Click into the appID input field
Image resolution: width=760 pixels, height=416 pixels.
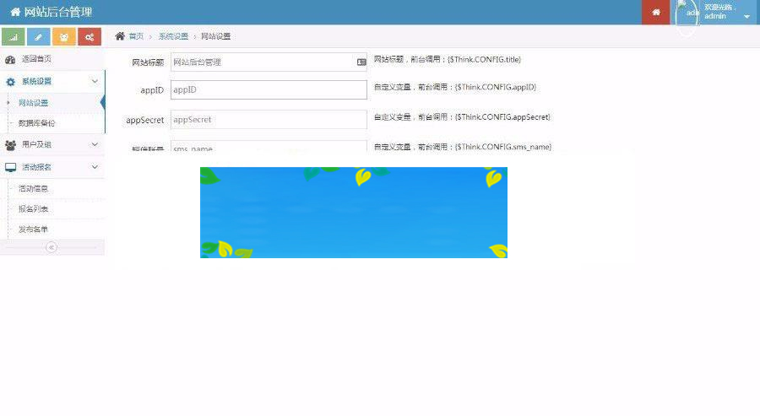tap(269, 89)
